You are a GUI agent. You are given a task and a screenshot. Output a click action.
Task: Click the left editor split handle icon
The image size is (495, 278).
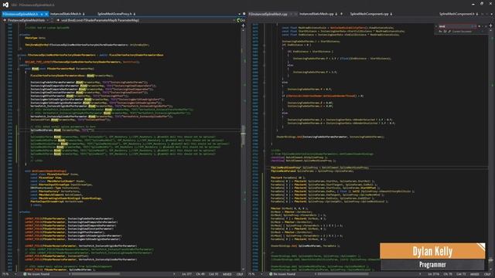click(x=243, y=25)
